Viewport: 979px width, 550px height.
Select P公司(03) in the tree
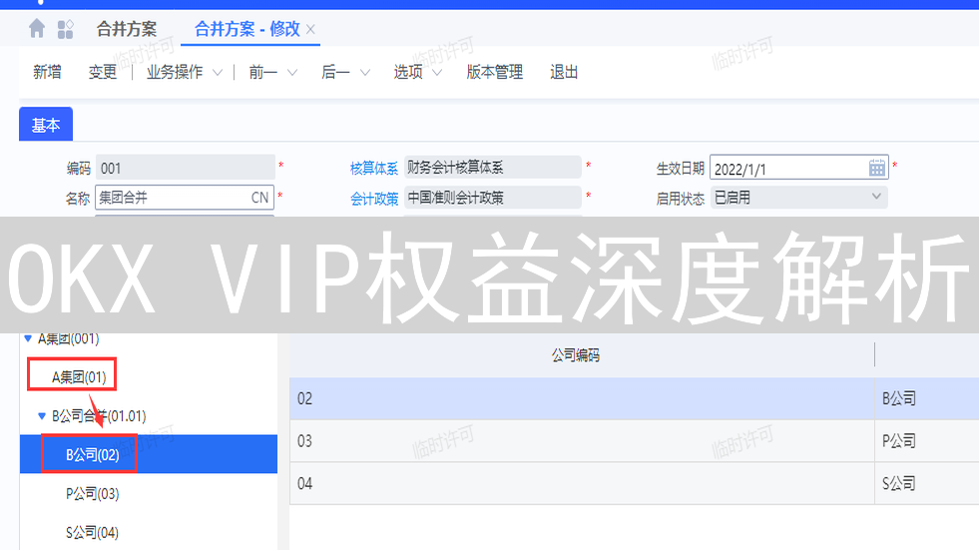[93, 493]
